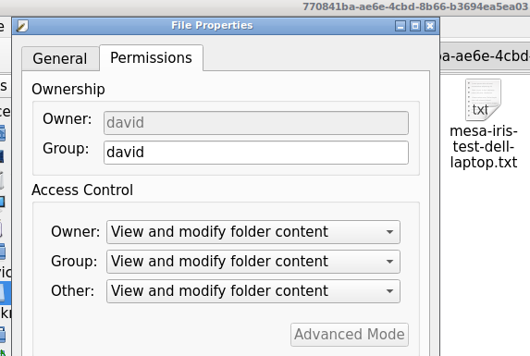This screenshot has width=530, height=356.
Task: Click the Advanced Mode button
Action: [350, 335]
